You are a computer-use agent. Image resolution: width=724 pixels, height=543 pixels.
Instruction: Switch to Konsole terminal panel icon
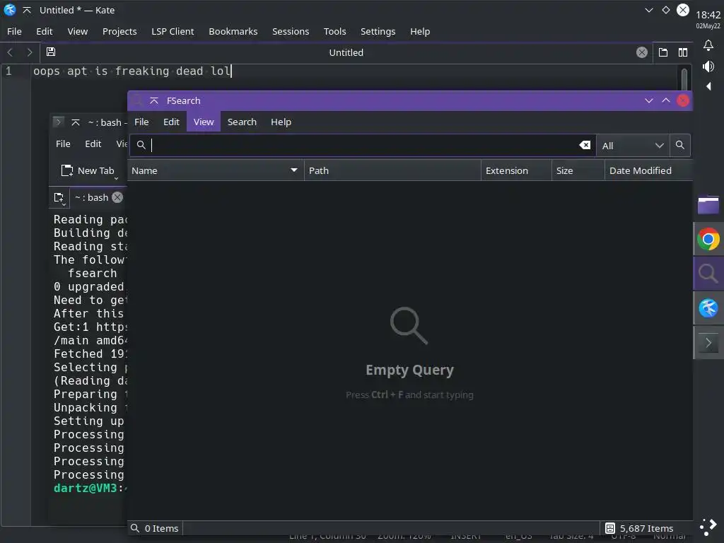708,343
